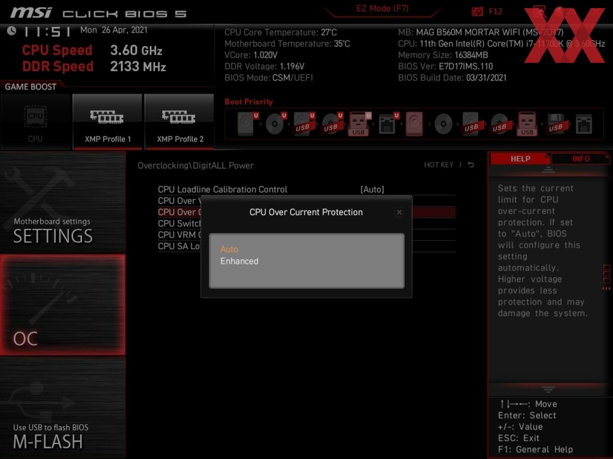Image resolution: width=613 pixels, height=459 pixels.
Task: Switch to EZ Mode (F7)
Action: (382, 9)
